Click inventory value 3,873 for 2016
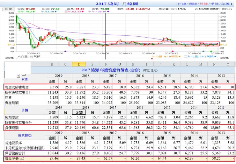 (x=135, y=97)
